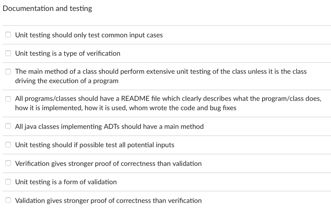This screenshot has height=211, width=331.
Task: Check 'Verification gives stronger proof of correctness than validation'
Action: [x=8, y=163]
